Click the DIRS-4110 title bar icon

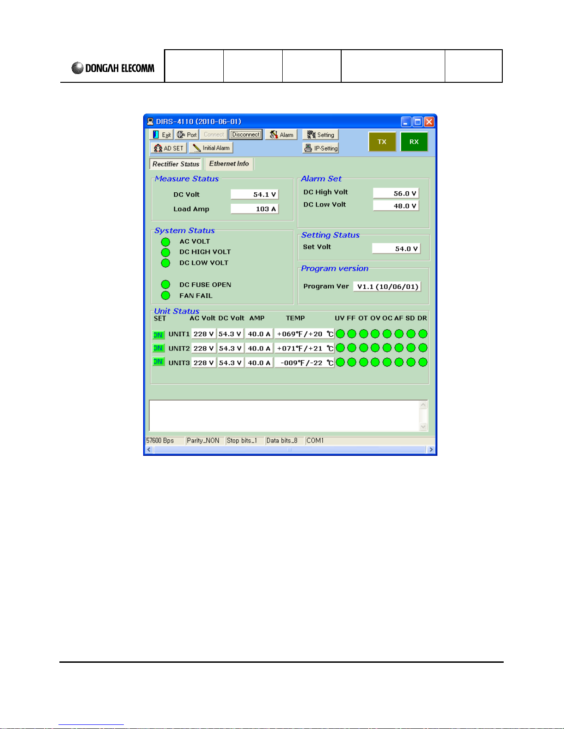click(x=150, y=122)
